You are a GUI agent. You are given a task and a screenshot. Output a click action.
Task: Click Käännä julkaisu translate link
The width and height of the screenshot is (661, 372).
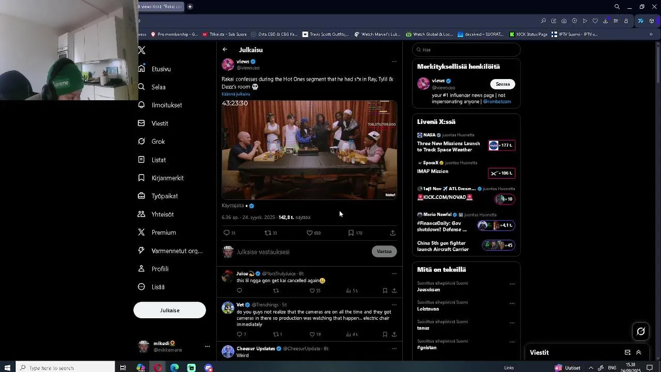235,94
